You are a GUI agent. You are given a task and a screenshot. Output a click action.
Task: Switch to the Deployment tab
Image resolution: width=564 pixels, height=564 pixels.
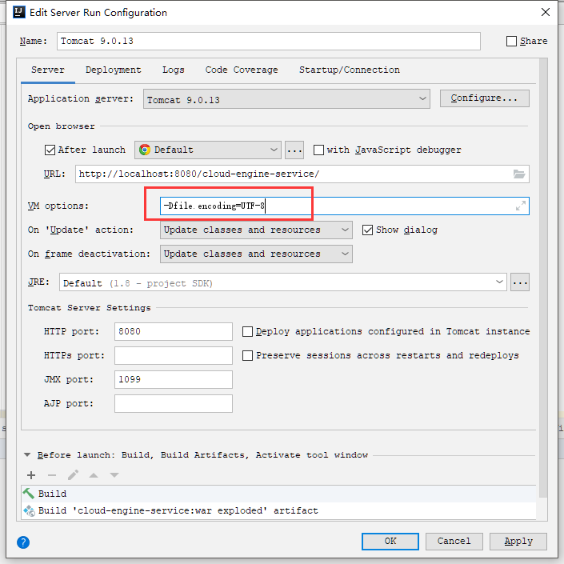pos(114,70)
